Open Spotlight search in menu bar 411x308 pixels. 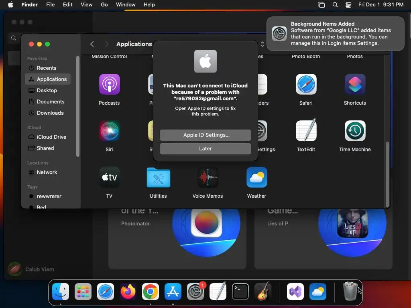335,5
